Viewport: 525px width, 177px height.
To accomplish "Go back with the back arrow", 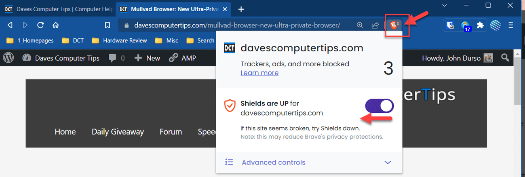I will (10, 25).
